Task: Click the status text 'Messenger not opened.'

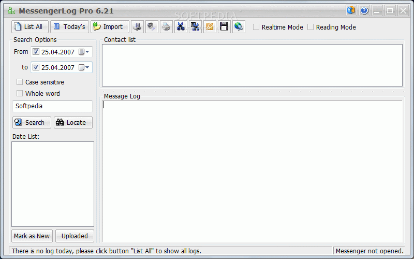Action: [369, 251]
